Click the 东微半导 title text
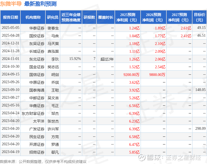Screen dimensions: 207x164 pyautogui.click(x=11, y=4)
